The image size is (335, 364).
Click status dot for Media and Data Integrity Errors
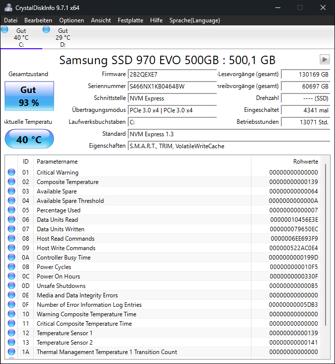click(11, 295)
